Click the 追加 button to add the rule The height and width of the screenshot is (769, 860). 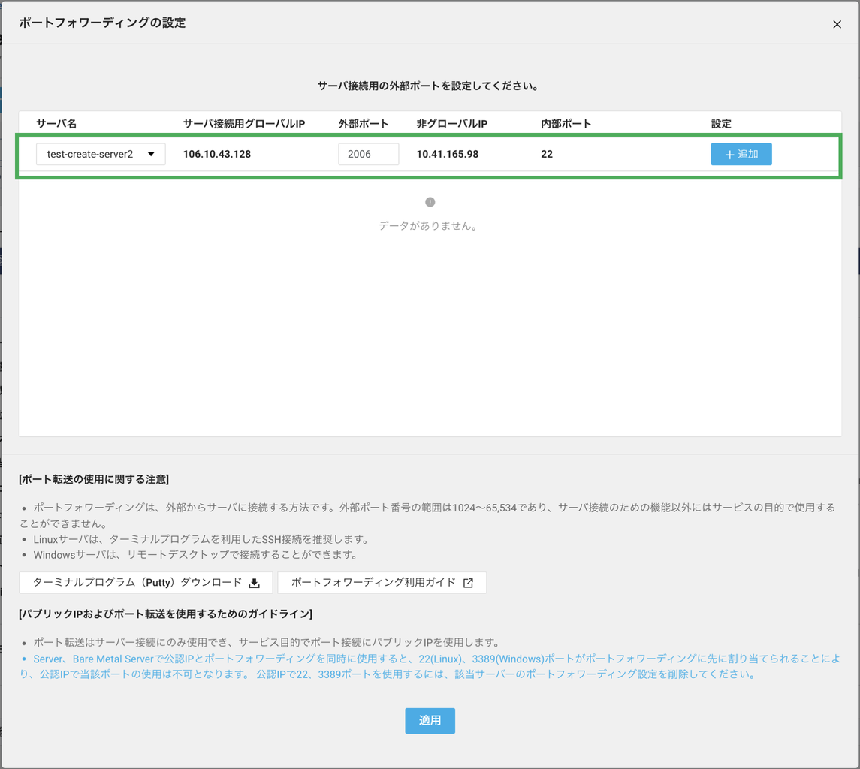(741, 154)
